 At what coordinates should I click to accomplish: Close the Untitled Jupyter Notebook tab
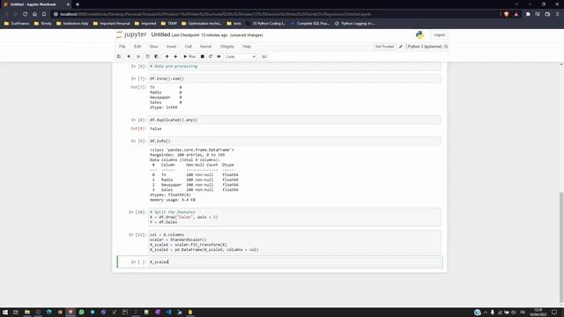[68, 4]
